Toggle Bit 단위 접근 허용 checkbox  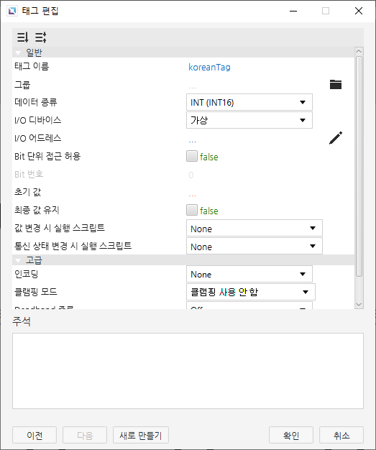click(192, 157)
